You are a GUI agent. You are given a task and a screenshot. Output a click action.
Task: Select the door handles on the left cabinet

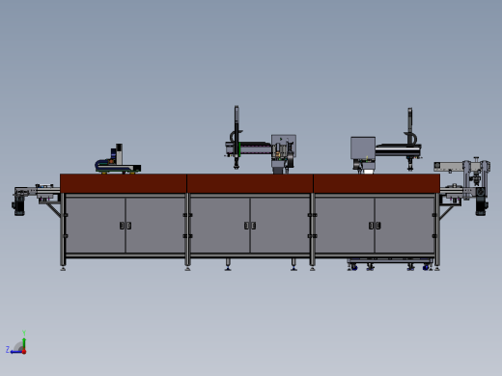125,226
